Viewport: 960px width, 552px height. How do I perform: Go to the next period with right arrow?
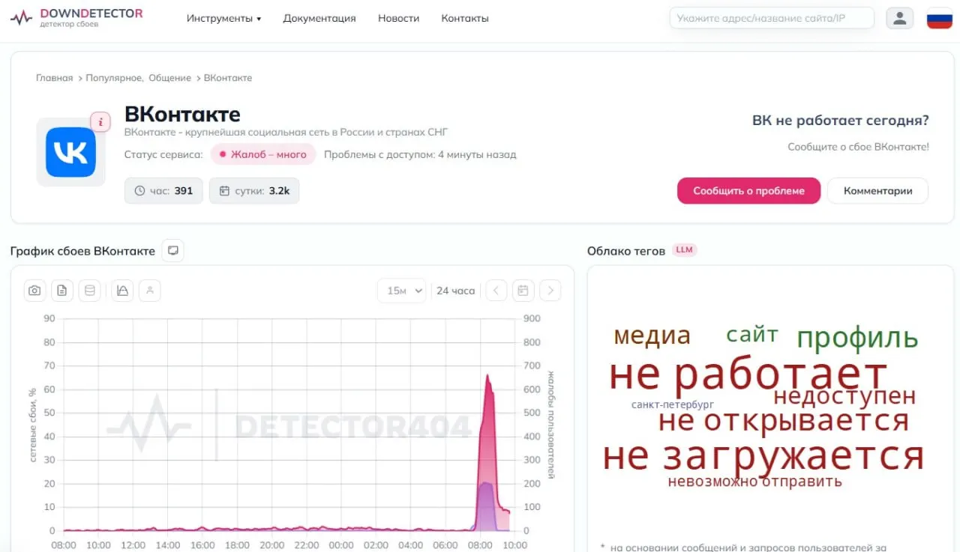550,291
